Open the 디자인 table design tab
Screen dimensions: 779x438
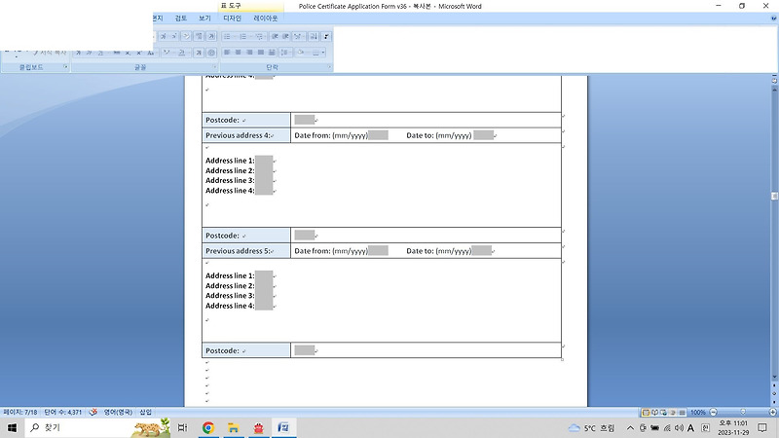tap(232, 18)
